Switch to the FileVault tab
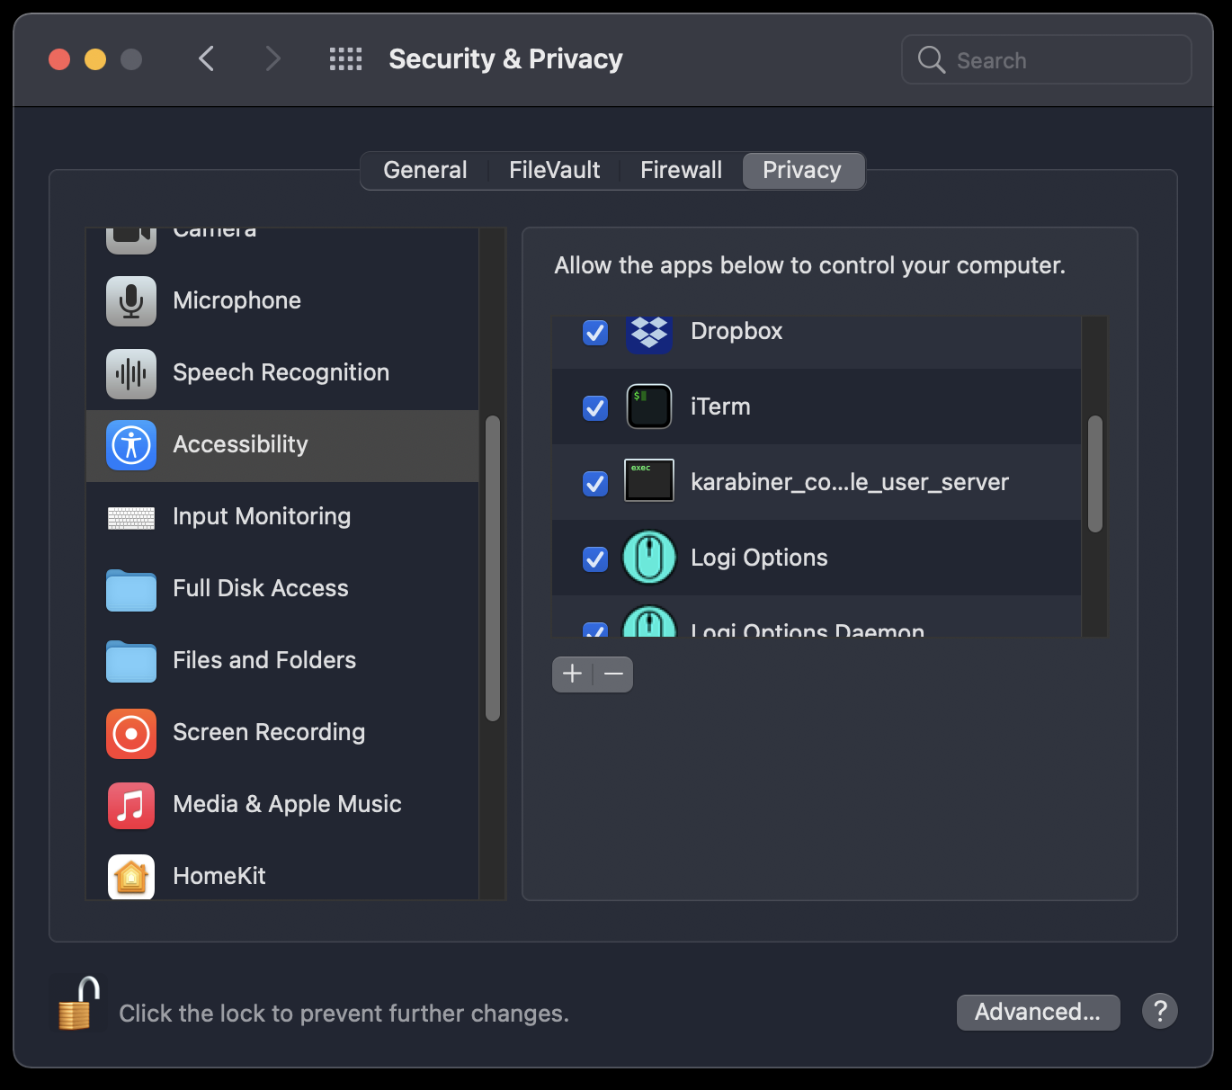The height and width of the screenshot is (1090, 1232). coord(554,170)
